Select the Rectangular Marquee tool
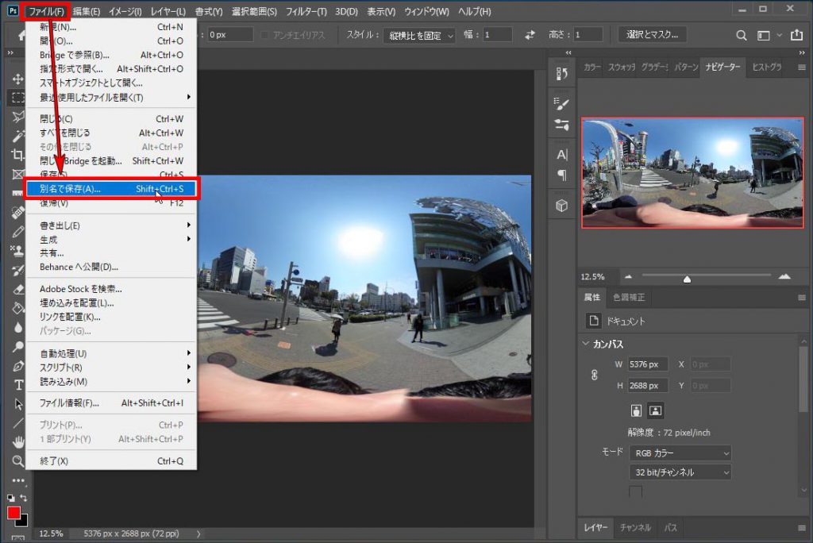Screen dimensions: 813x543 17,98
